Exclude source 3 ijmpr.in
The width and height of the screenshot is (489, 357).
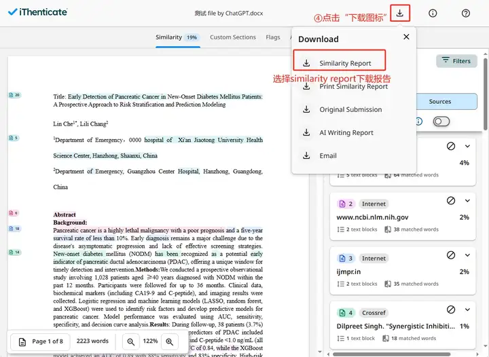point(451,255)
